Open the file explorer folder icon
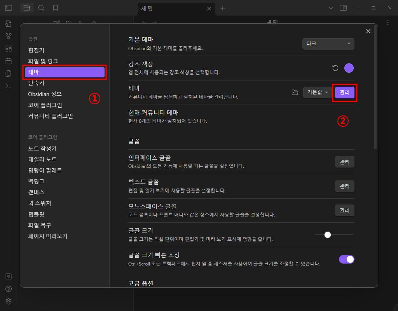The image size is (398, 311). 27,8
